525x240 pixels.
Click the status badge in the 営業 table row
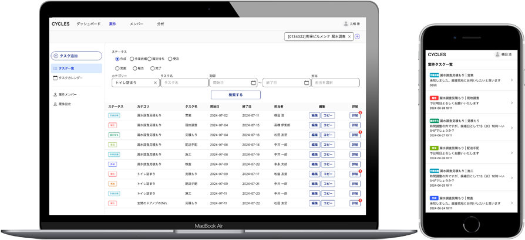coord(114,115)
